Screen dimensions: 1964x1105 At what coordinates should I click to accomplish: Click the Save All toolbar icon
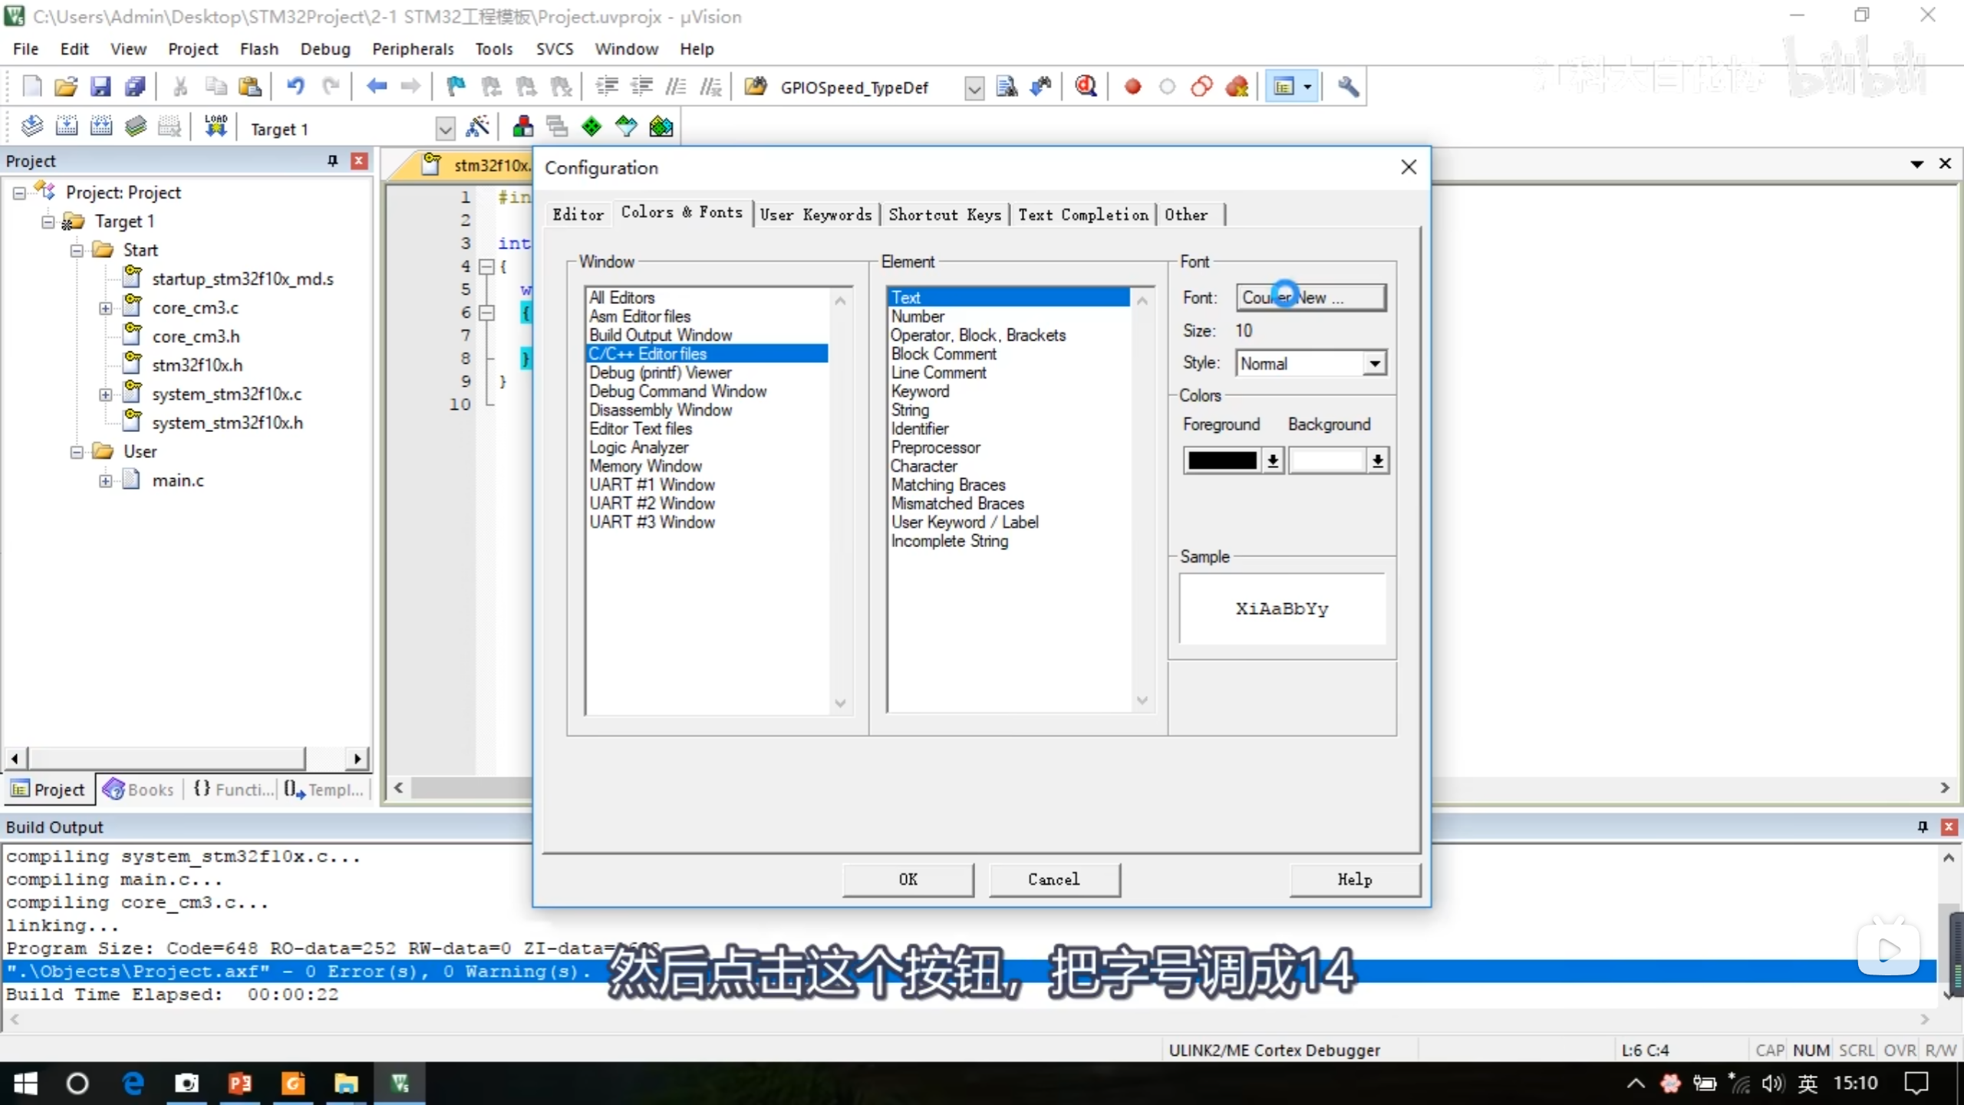pos(135,87)
